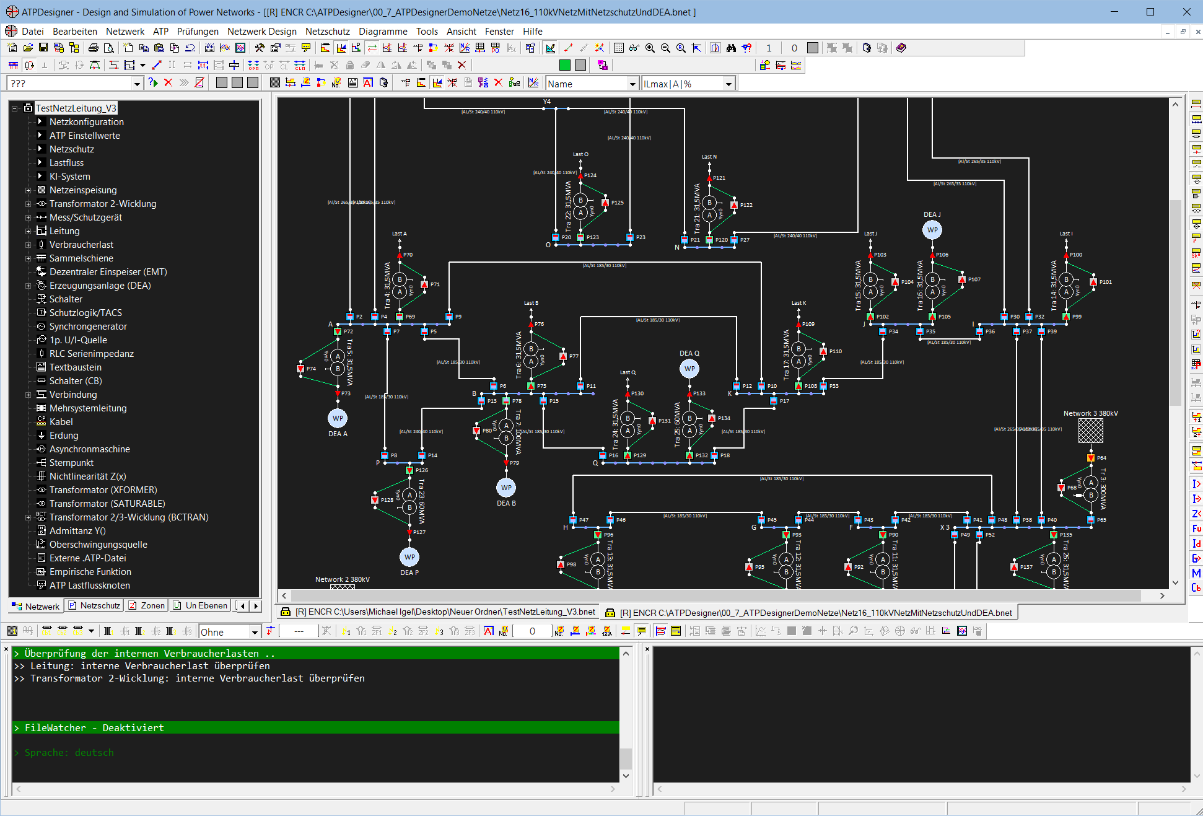The width and height of the screenshot is (1203, 816).
Task: Click the zoom out magnifier icon
Action: click(x=665, y=48)
